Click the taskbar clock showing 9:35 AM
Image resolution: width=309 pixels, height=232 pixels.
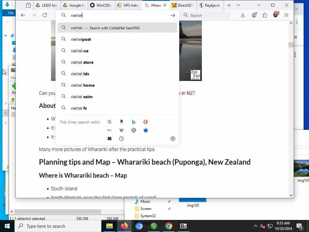click(x=283, y=226)
